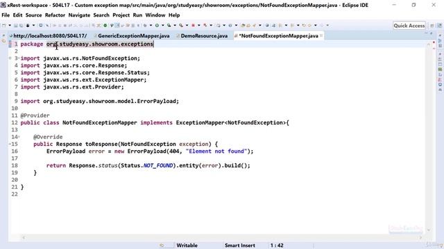Screen dimensions: 444x249
Task: Click the Save toolbar icon
Action: click(x=16, y=26)
